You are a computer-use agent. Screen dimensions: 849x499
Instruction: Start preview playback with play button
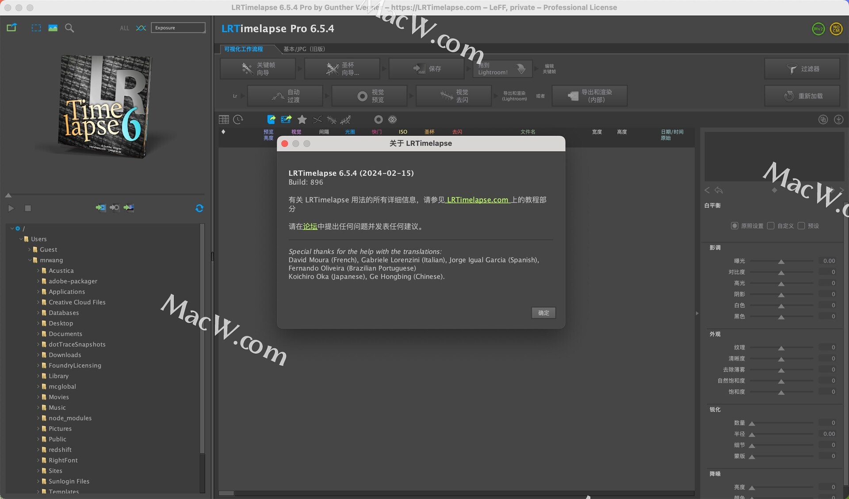(x=11, y=208)
